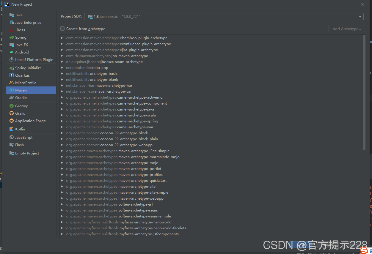Choose the Groovy icon
The image size is (372, 254).
(x=12, y=106)
